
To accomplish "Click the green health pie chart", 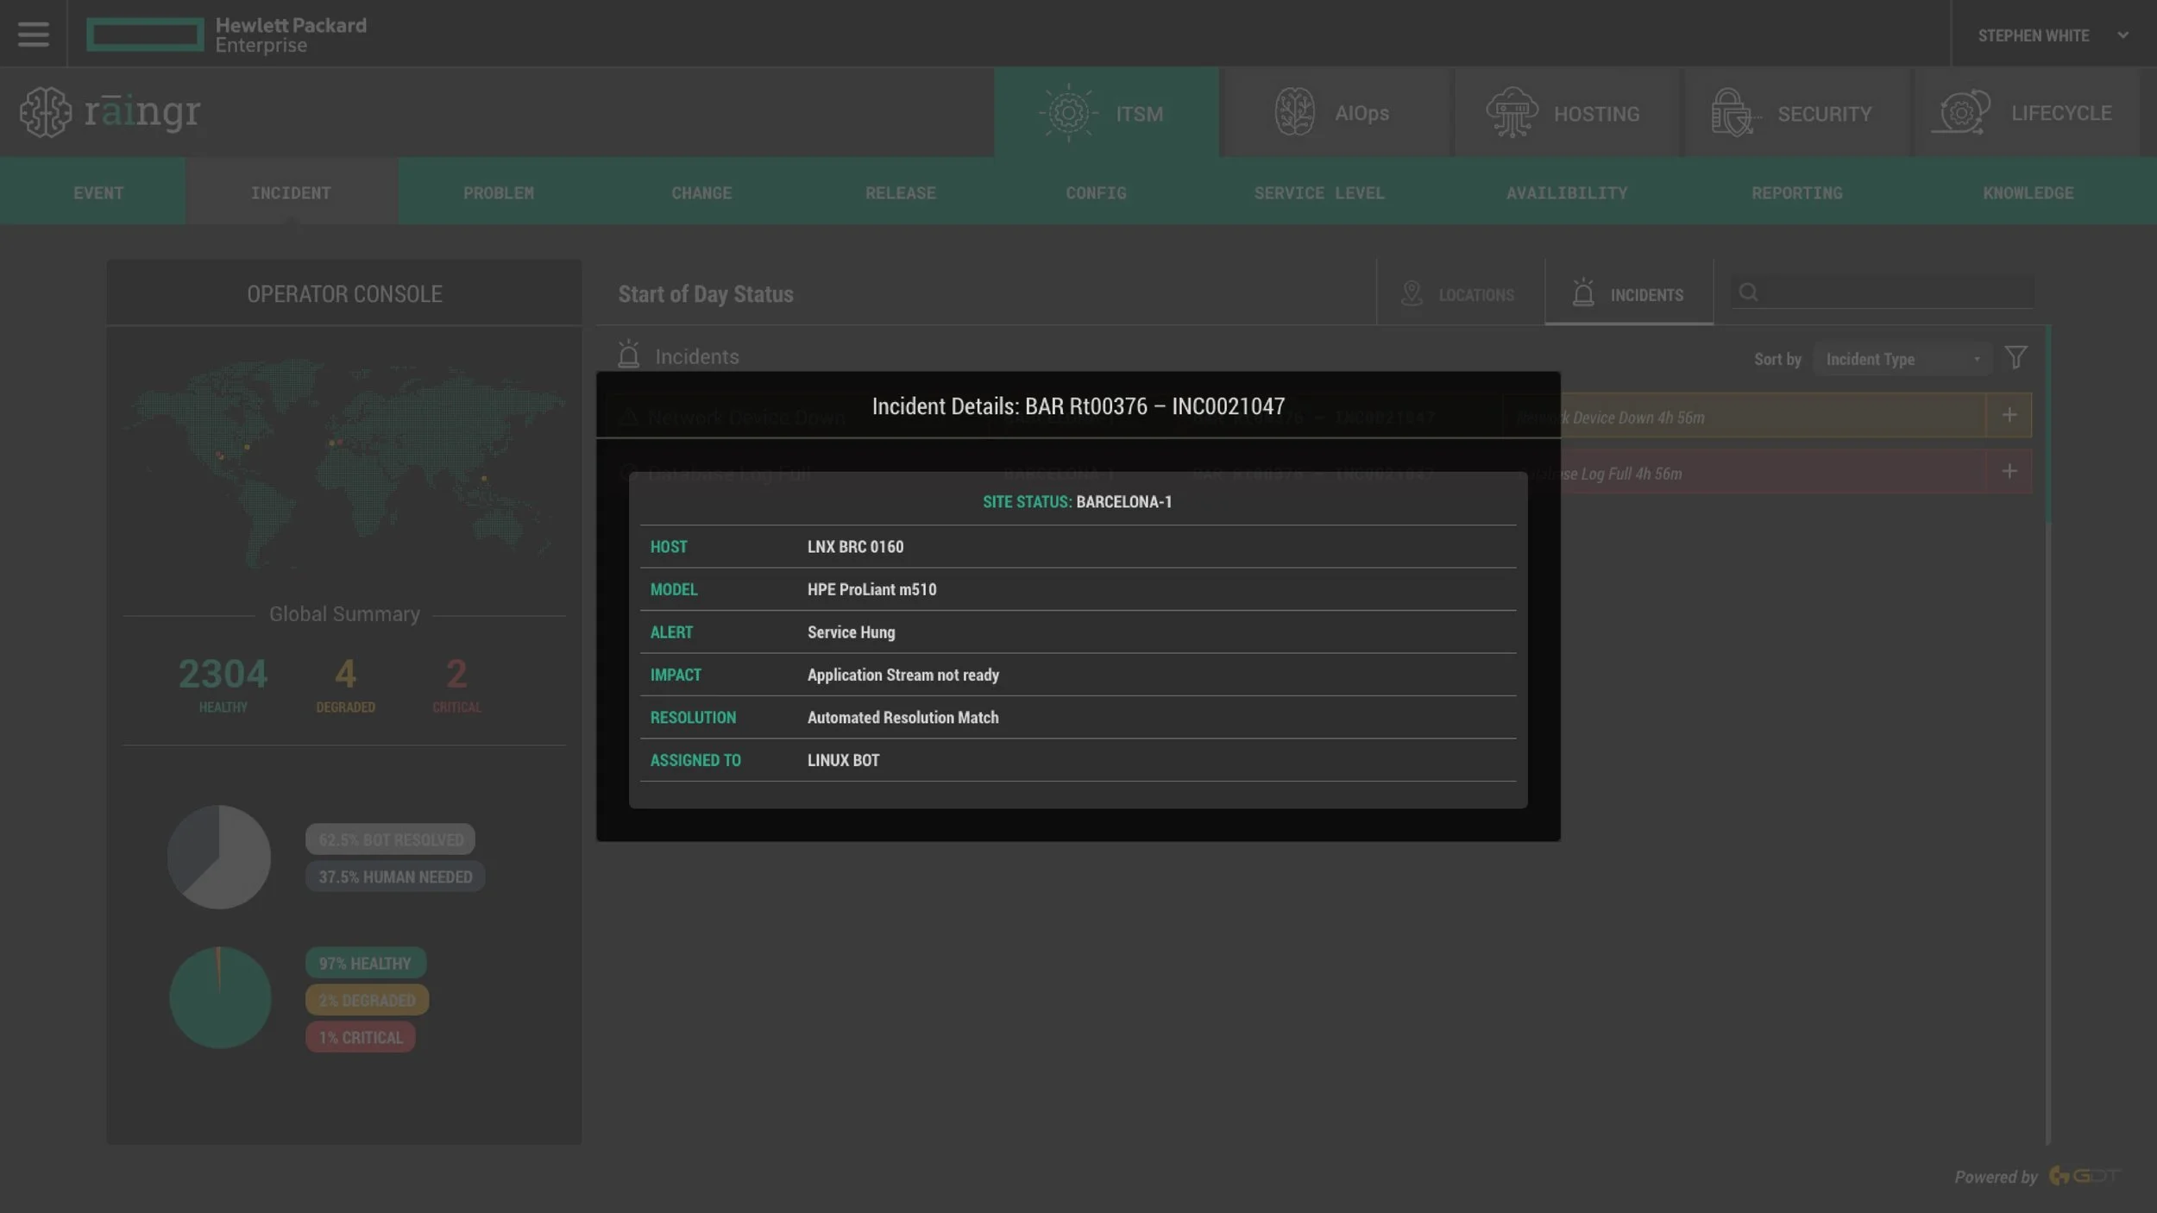I will pos(220,998).
